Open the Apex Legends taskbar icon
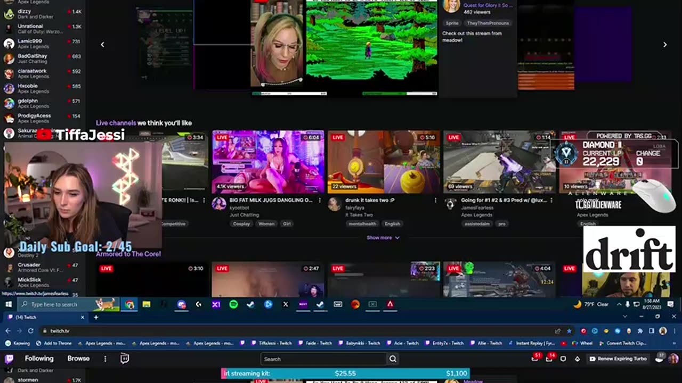 point(390,304)
